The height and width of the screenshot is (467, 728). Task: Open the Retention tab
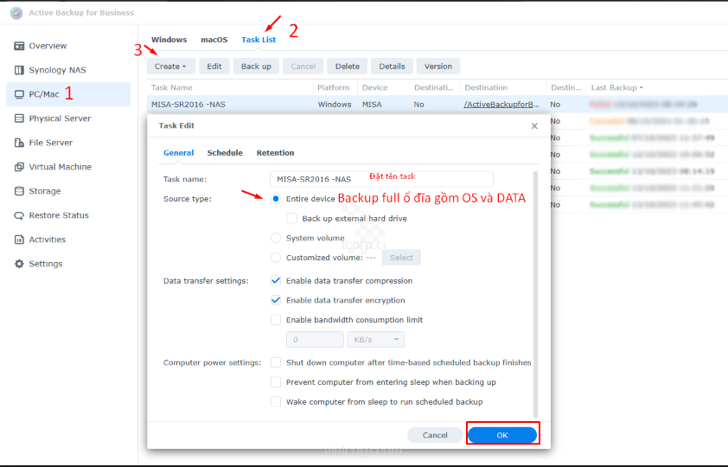coord(275,153)
